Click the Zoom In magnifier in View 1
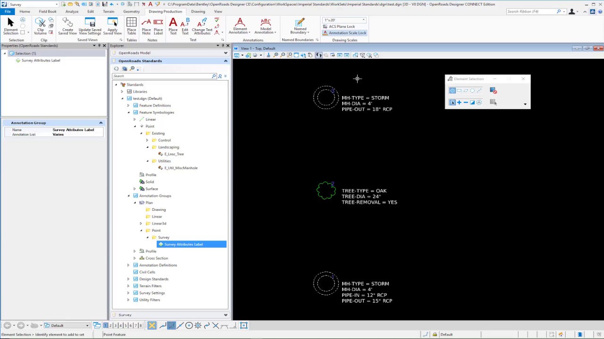The image size is (604, 339). (x=276, y=55)
